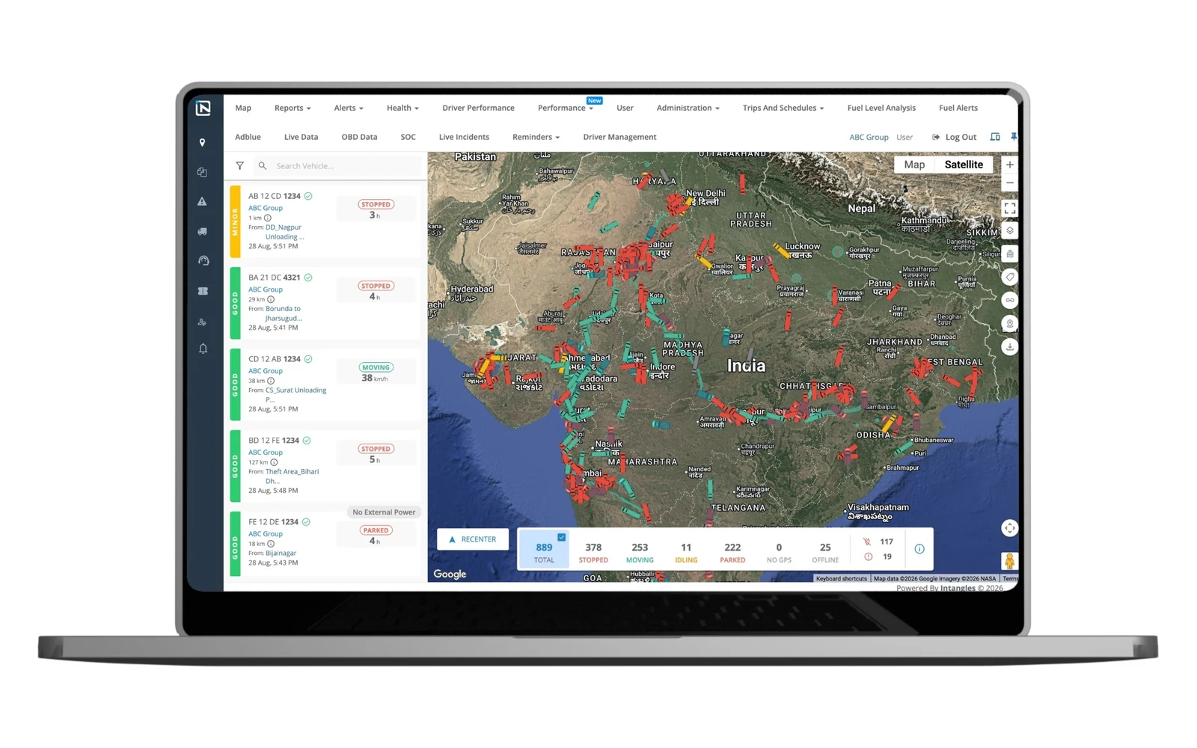
Task: Expand the Reminders dropdown menu
Action: coord(536,137)
